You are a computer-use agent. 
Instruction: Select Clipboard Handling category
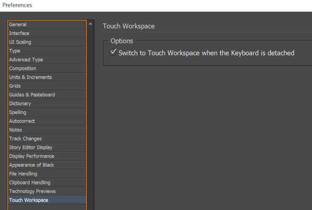[x=47, y=182]
